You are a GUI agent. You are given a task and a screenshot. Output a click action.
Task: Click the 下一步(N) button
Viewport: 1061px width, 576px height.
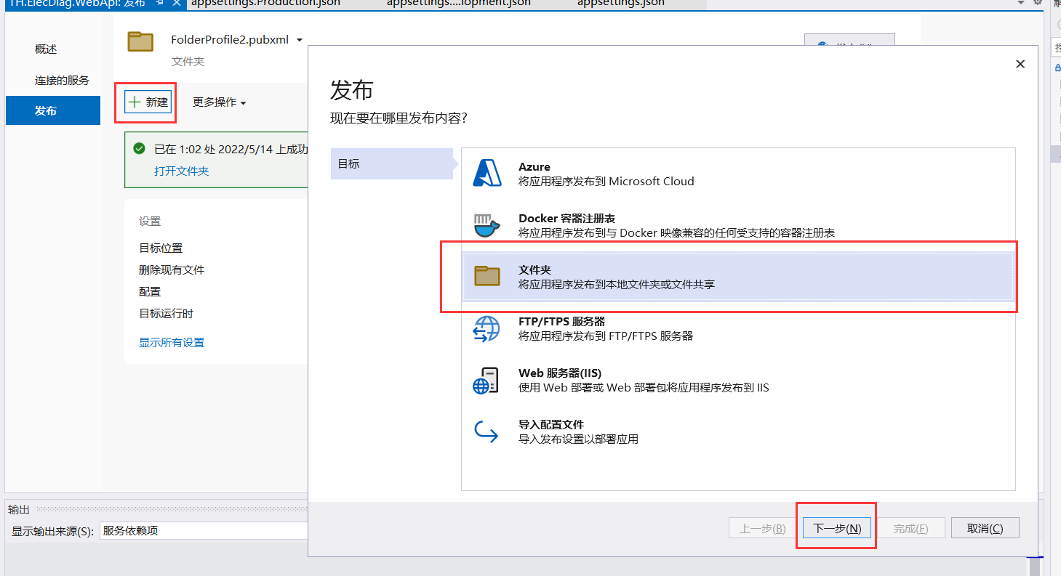coord(836,528)
